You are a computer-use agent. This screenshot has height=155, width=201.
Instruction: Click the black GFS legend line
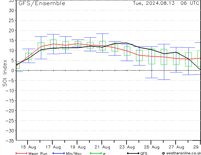pos(133,153)
